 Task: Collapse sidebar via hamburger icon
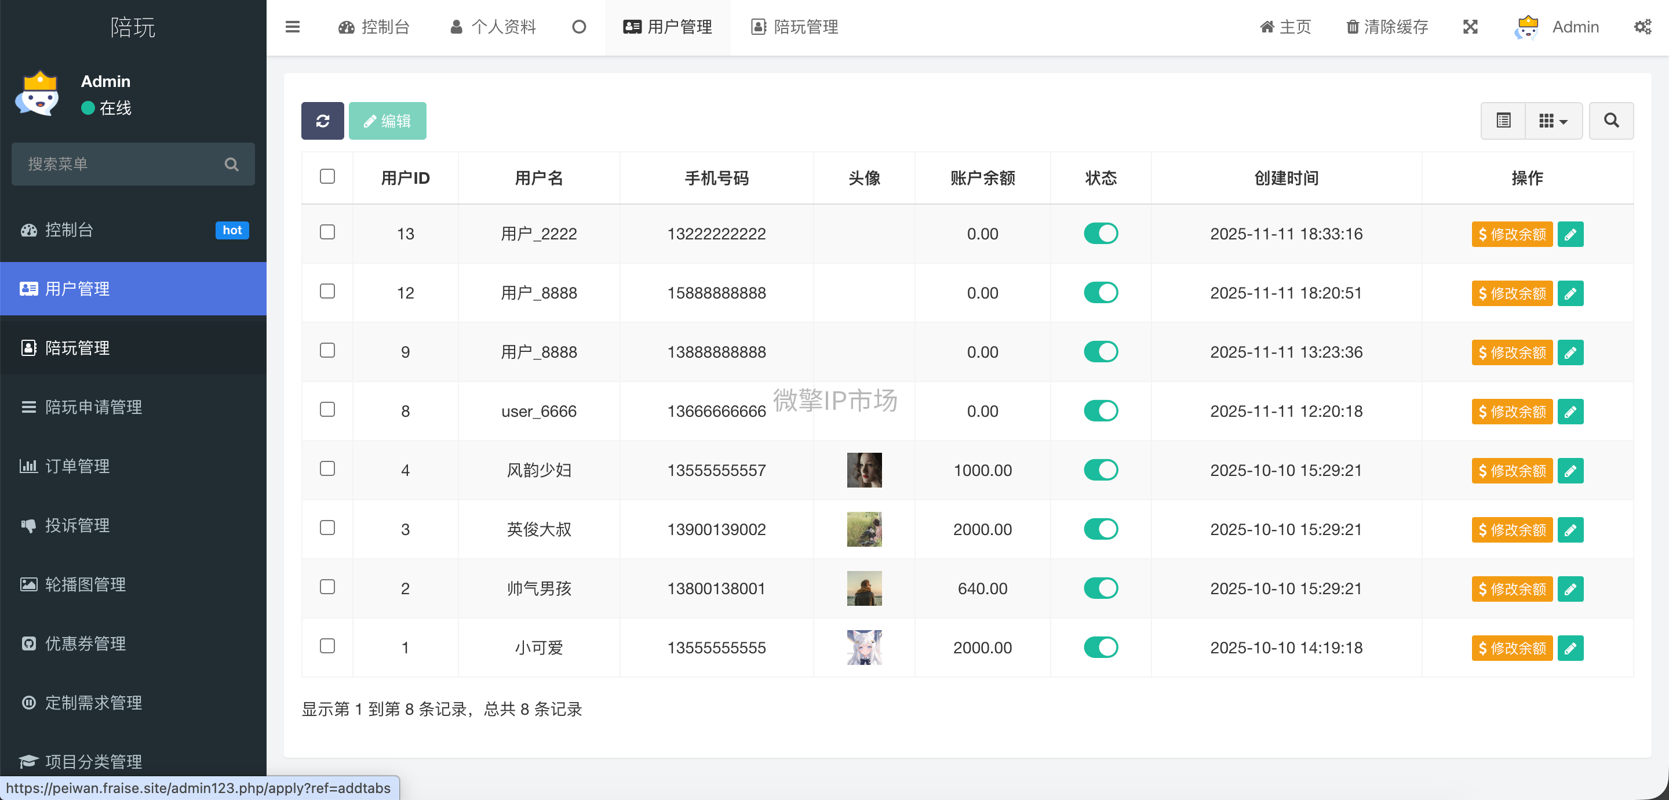point(292,27)
